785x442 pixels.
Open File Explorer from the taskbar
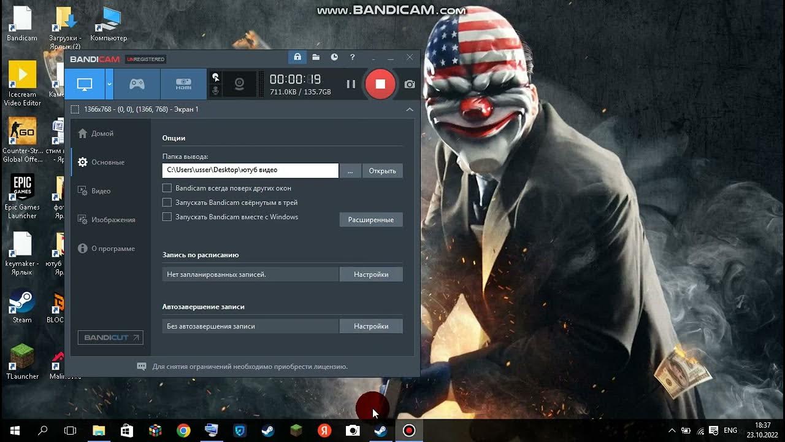99,430
